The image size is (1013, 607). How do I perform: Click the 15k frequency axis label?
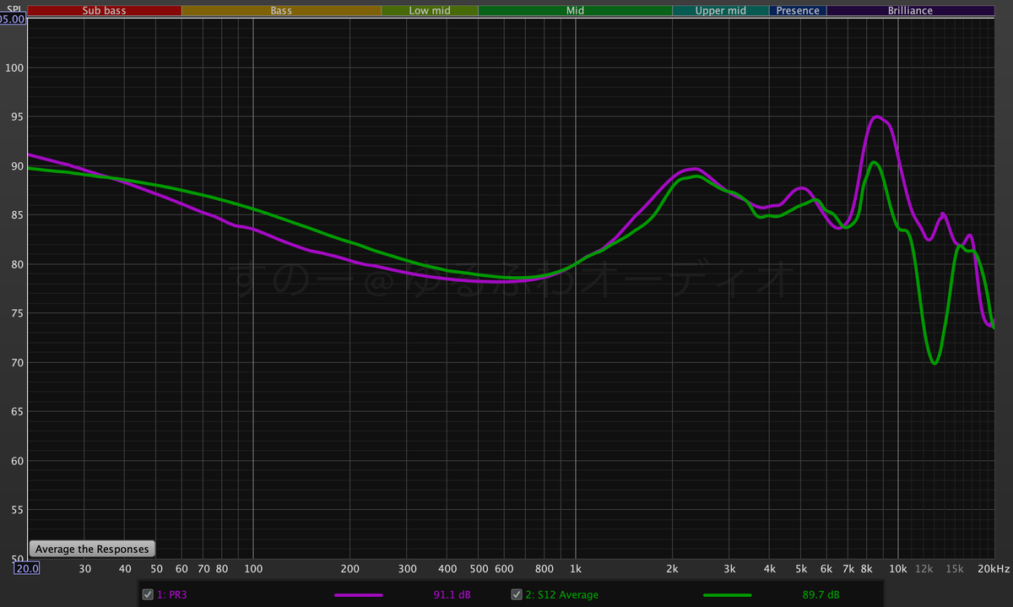pos(955,569)
